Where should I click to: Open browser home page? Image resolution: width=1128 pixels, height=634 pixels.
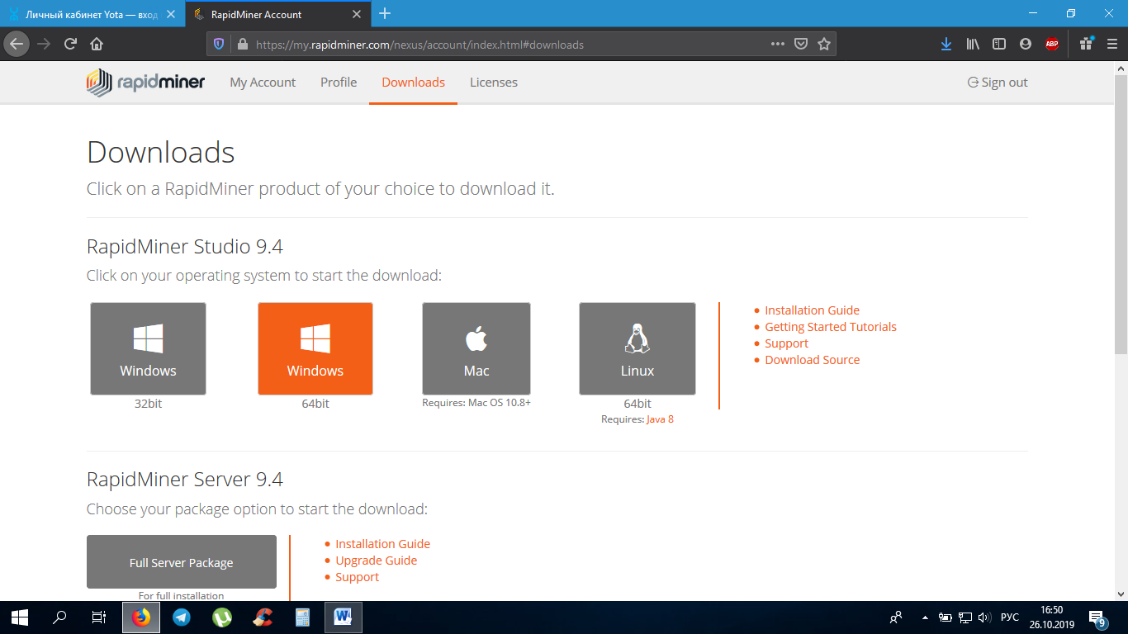97,45
